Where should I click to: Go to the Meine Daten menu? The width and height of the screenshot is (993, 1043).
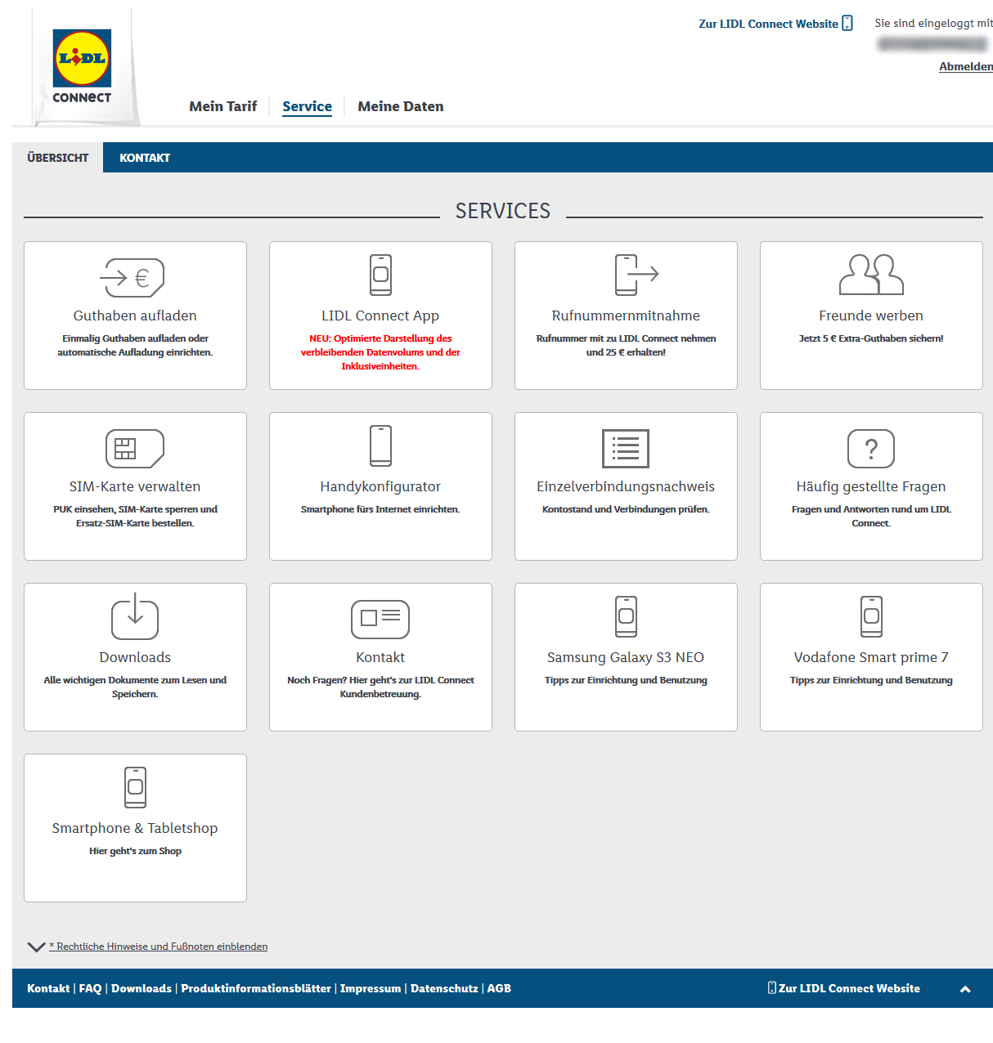coord(401,106)
